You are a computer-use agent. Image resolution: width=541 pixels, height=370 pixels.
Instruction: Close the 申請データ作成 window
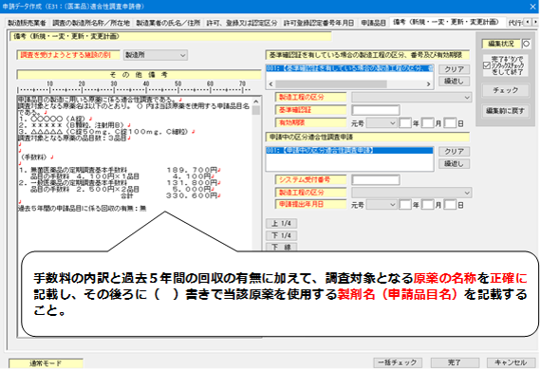tap(532, 7)
